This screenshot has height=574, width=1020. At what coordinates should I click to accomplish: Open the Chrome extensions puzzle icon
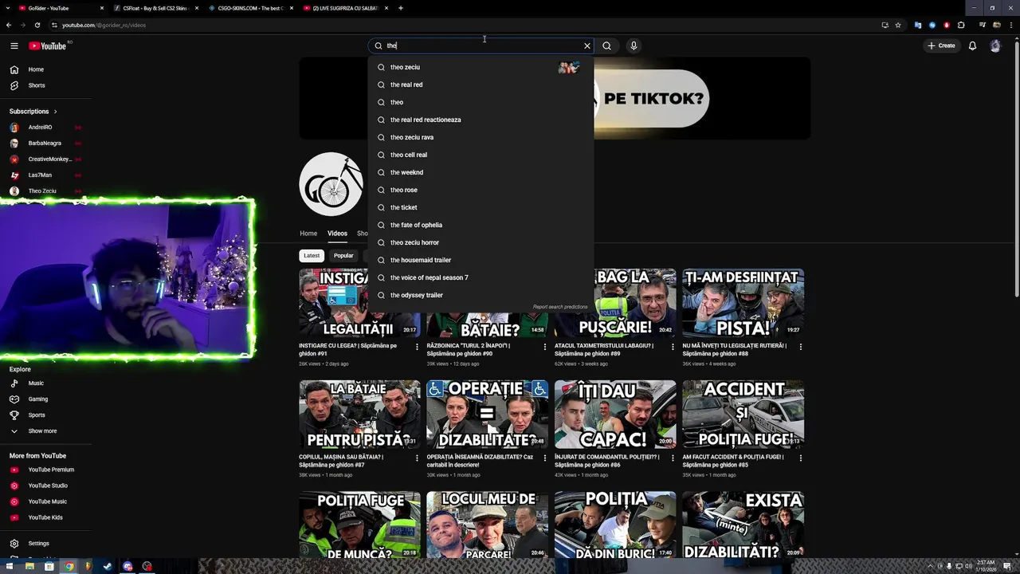[961, 25]
